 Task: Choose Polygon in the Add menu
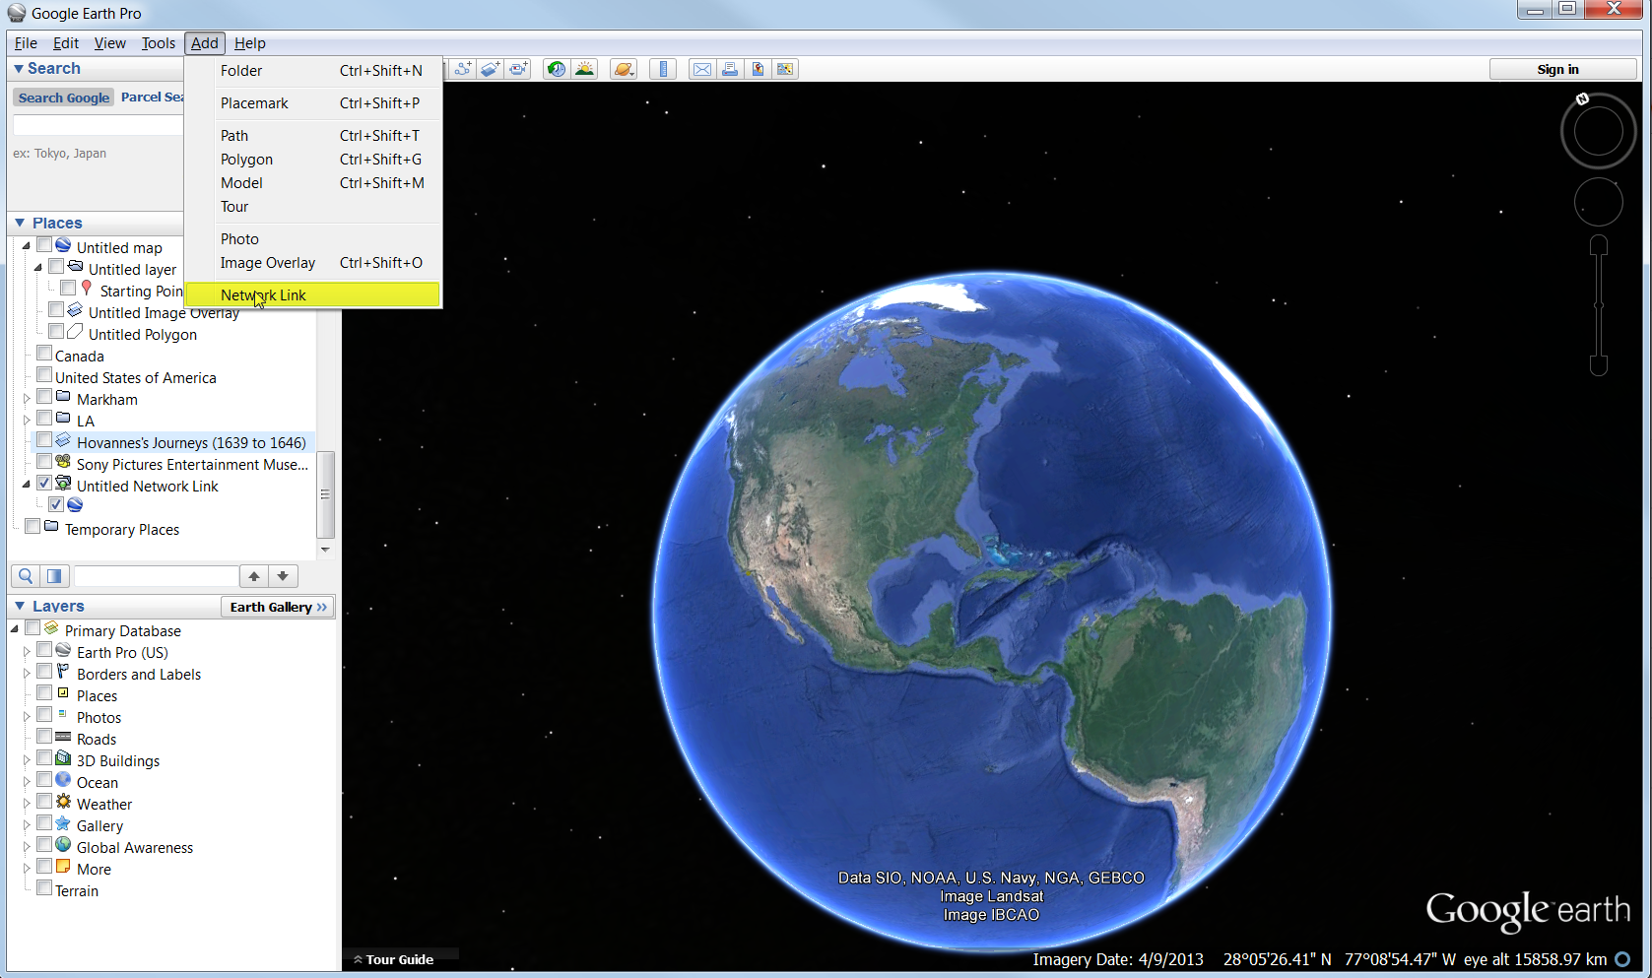coord(312,160)
